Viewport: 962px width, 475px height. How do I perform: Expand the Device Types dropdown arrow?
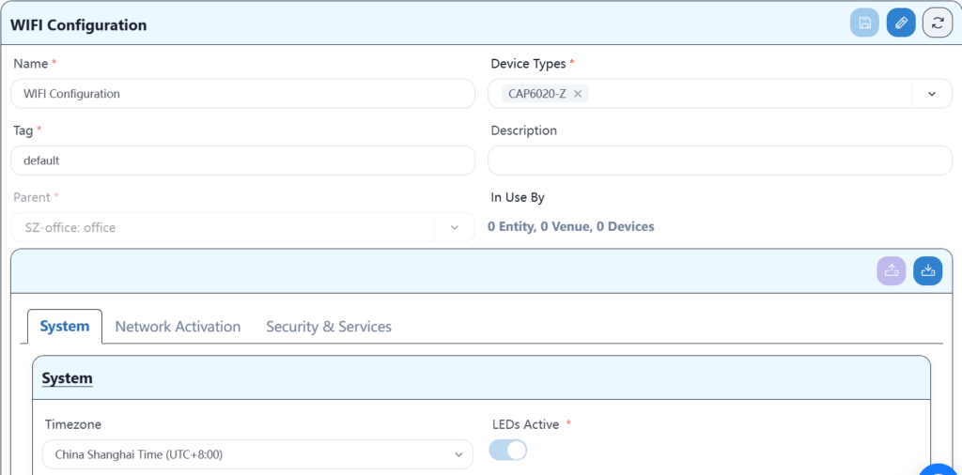point(932,94)
